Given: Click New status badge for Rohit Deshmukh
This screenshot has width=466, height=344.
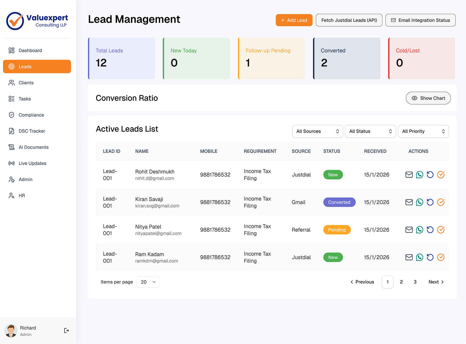Looking at the screenshot, I should (333, 175).
